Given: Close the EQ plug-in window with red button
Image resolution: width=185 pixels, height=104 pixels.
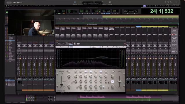Looking at the screenshot, I should [x=56, y=41].
